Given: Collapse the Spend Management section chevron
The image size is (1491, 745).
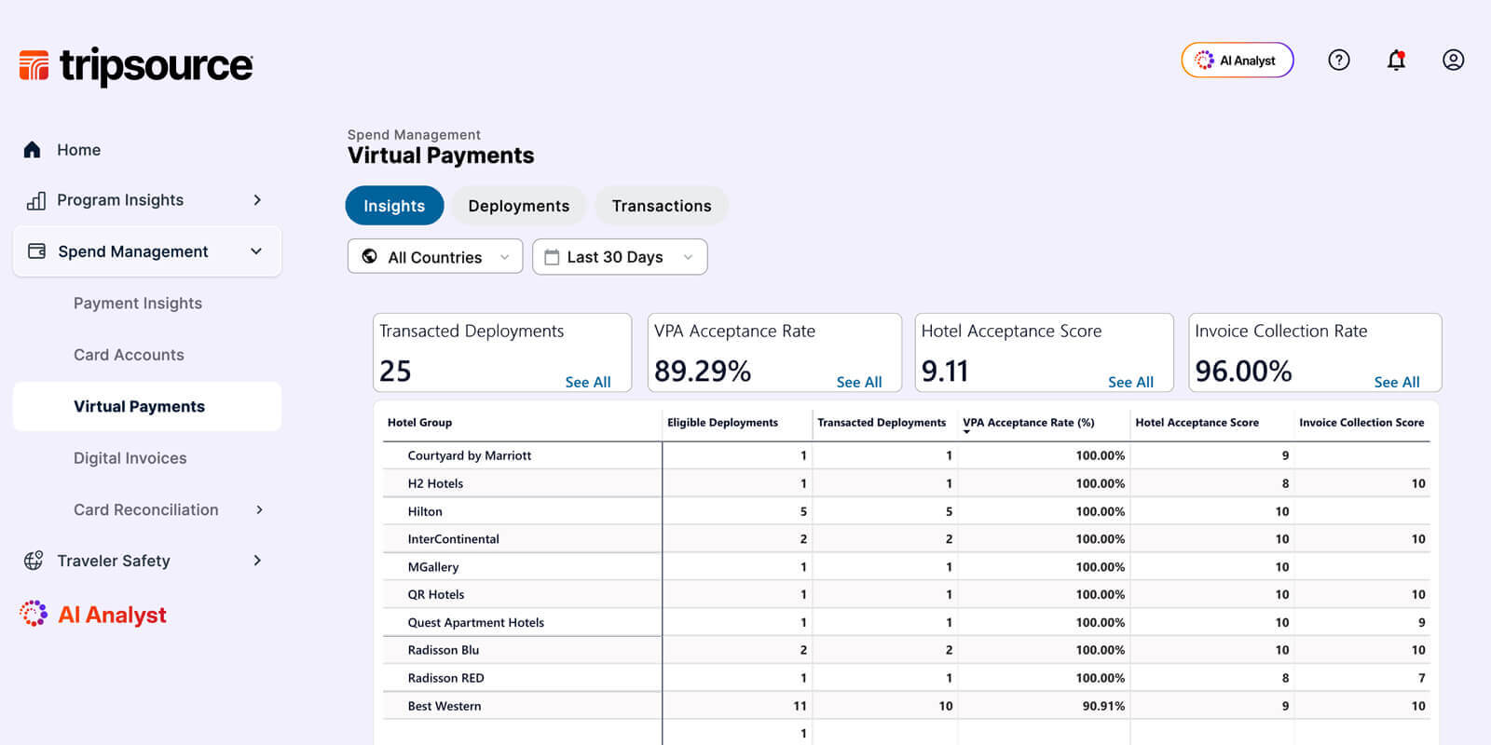Looking at the screenshot, I should 256,251.
